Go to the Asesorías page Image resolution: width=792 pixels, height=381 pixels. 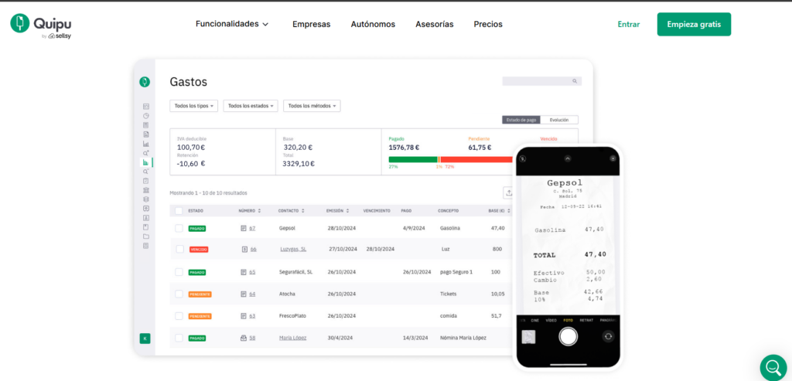(435, 24)
